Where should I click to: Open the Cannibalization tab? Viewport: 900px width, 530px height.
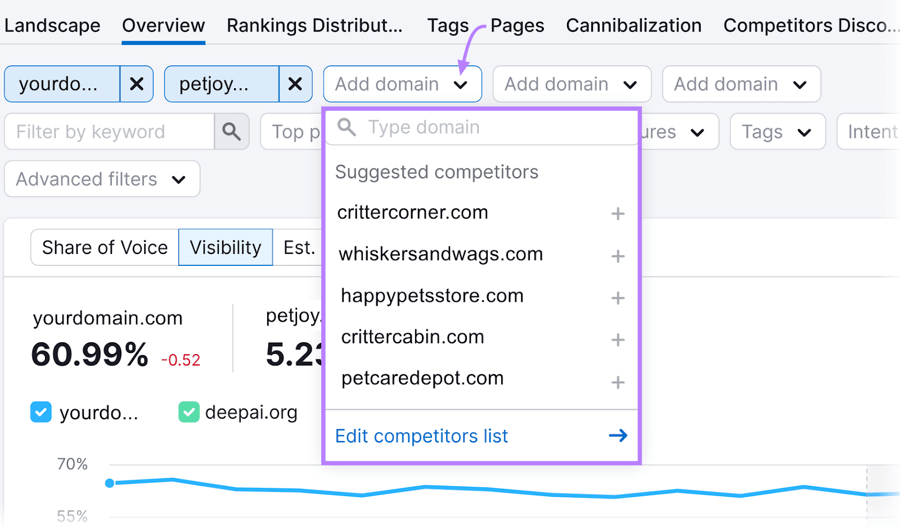[633, 25]
